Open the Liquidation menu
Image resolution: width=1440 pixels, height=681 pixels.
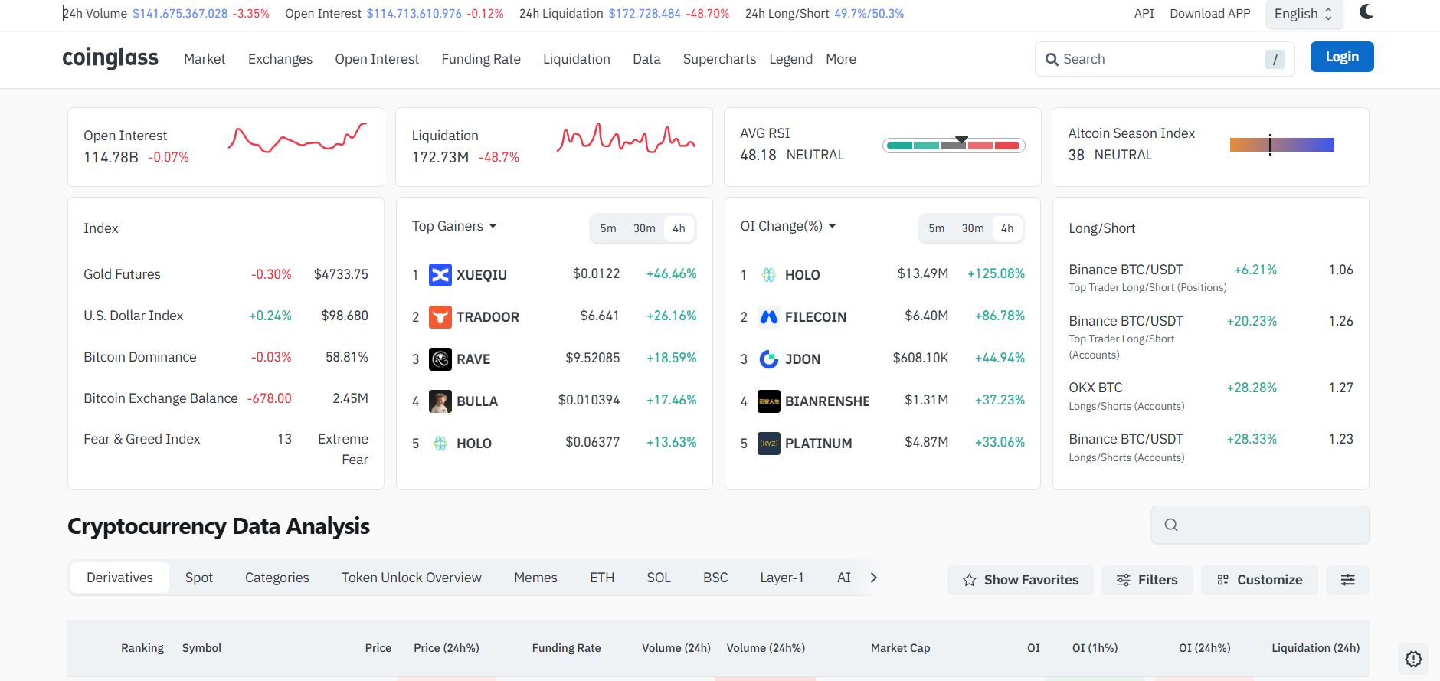coord(577,59)
